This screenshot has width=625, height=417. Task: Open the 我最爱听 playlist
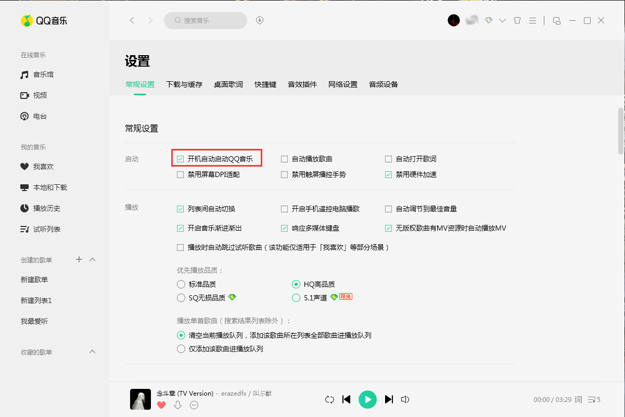pyautogui.click(x=34, y=320)
